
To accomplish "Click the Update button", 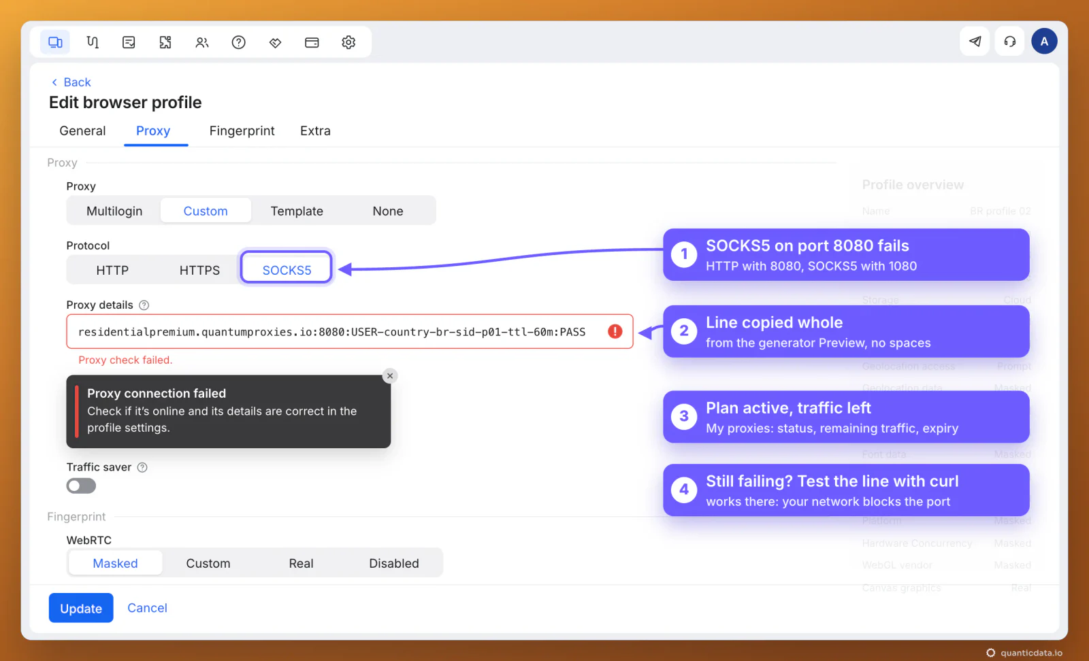I will [81, 608].
